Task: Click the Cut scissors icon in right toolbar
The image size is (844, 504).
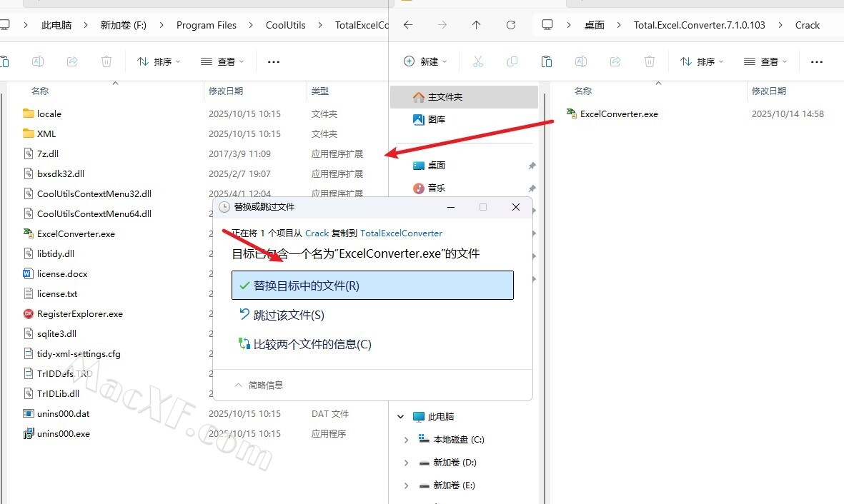Action: point(478,62)
